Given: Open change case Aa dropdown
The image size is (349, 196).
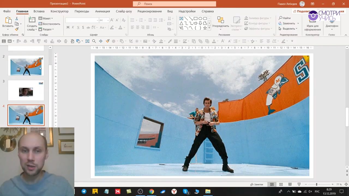Looking at the screenshot, I should coord(103,27).
